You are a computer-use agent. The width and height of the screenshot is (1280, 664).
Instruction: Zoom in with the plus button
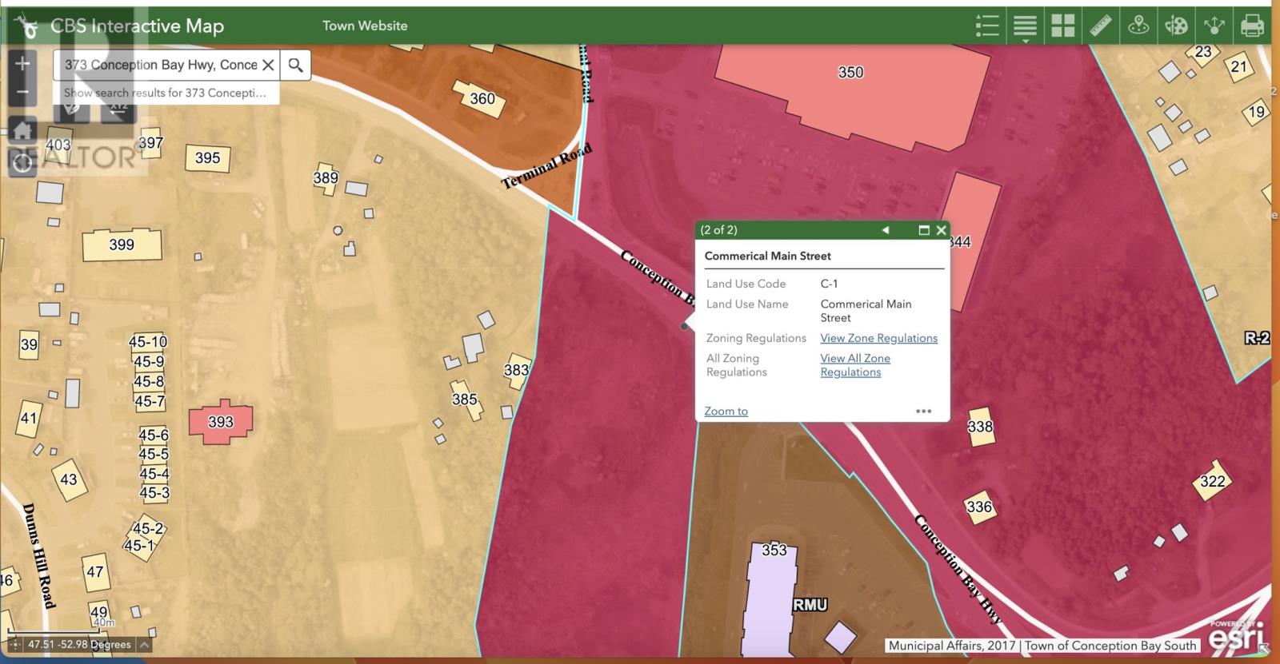(22, 63)
